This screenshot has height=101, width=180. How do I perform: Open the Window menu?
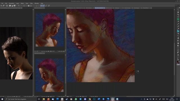tap(37, 3)
